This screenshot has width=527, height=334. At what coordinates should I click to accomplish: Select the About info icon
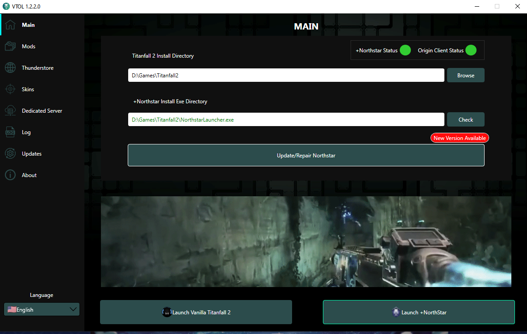[10, 175]
